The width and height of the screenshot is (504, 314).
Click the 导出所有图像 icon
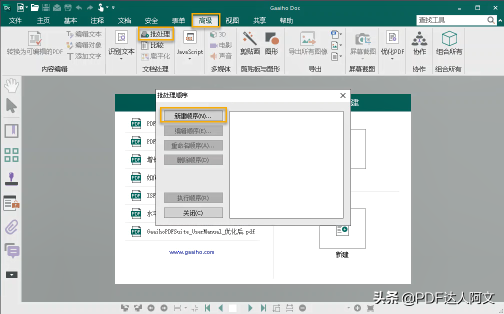click(308, 39)
